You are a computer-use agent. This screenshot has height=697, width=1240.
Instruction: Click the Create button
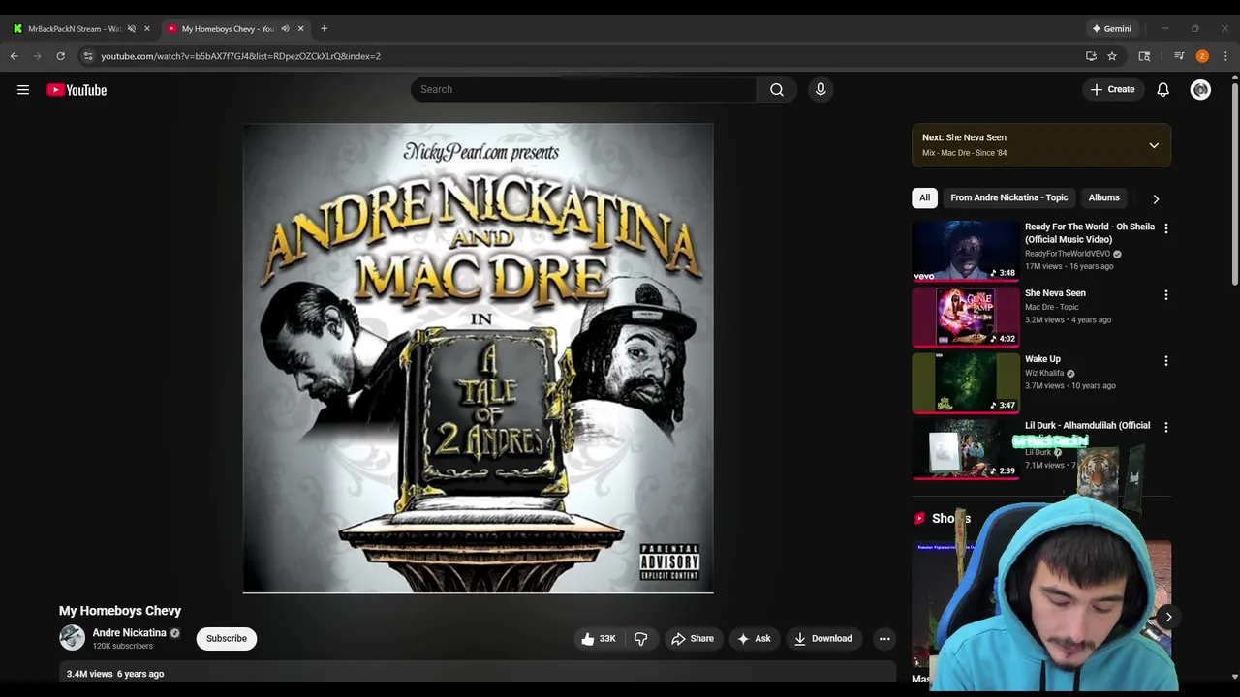(1112, 90)
